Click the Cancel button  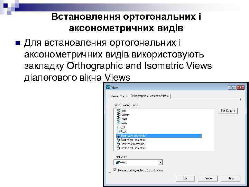point(207,178)
